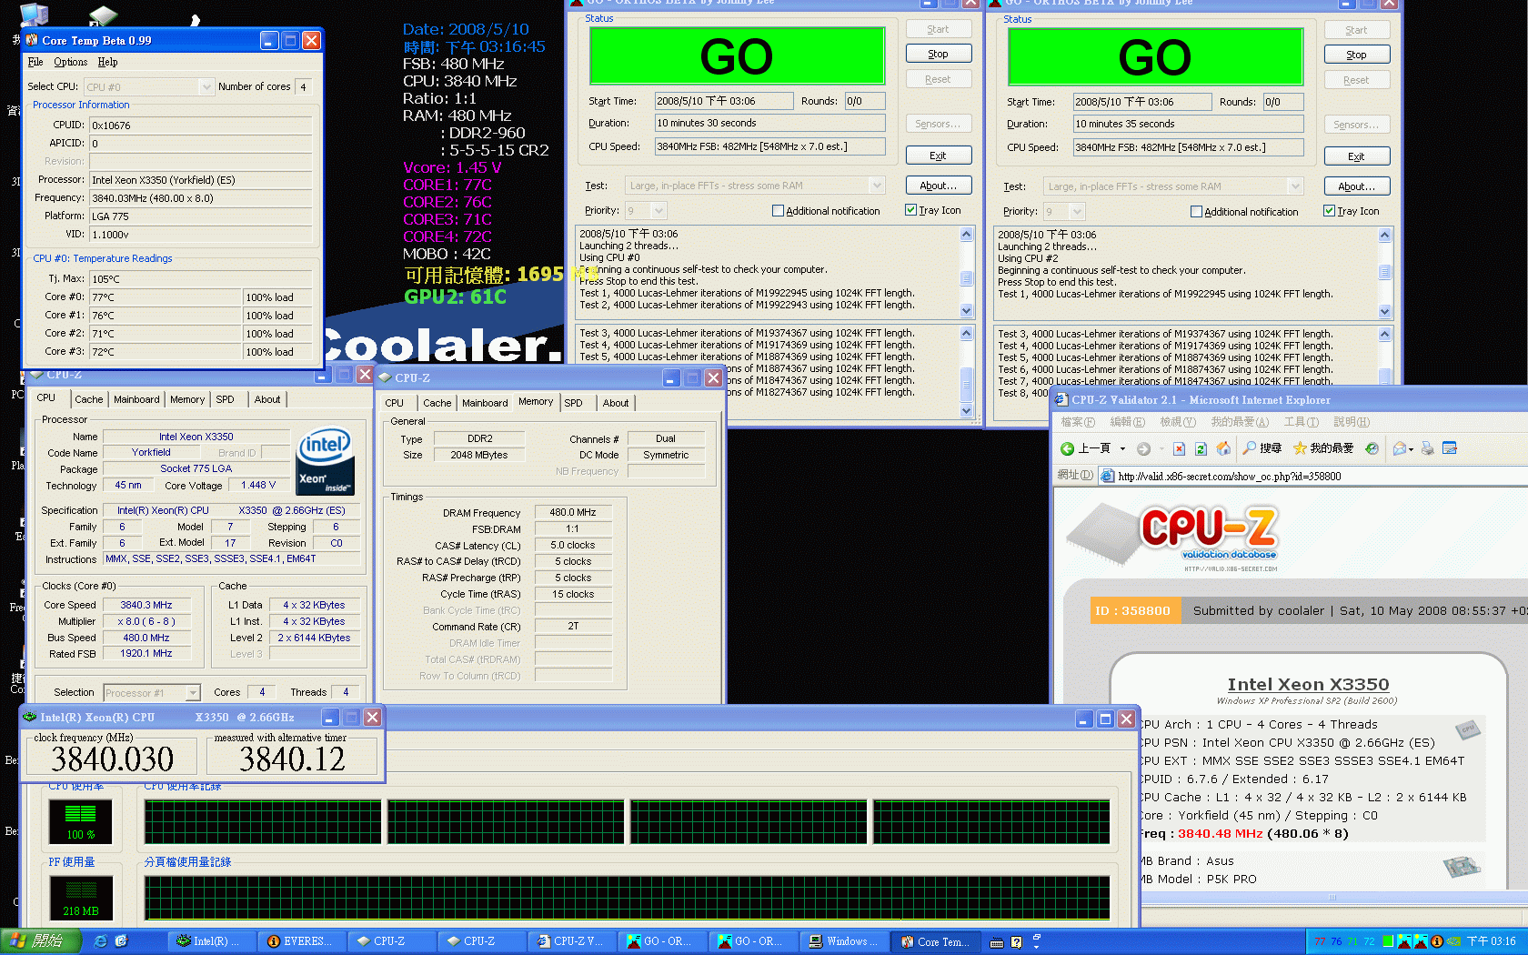The width and height of the screenshot is (1528, 955).
Task: Click the Home house icon in IE toolbar
Action: 1223,448
